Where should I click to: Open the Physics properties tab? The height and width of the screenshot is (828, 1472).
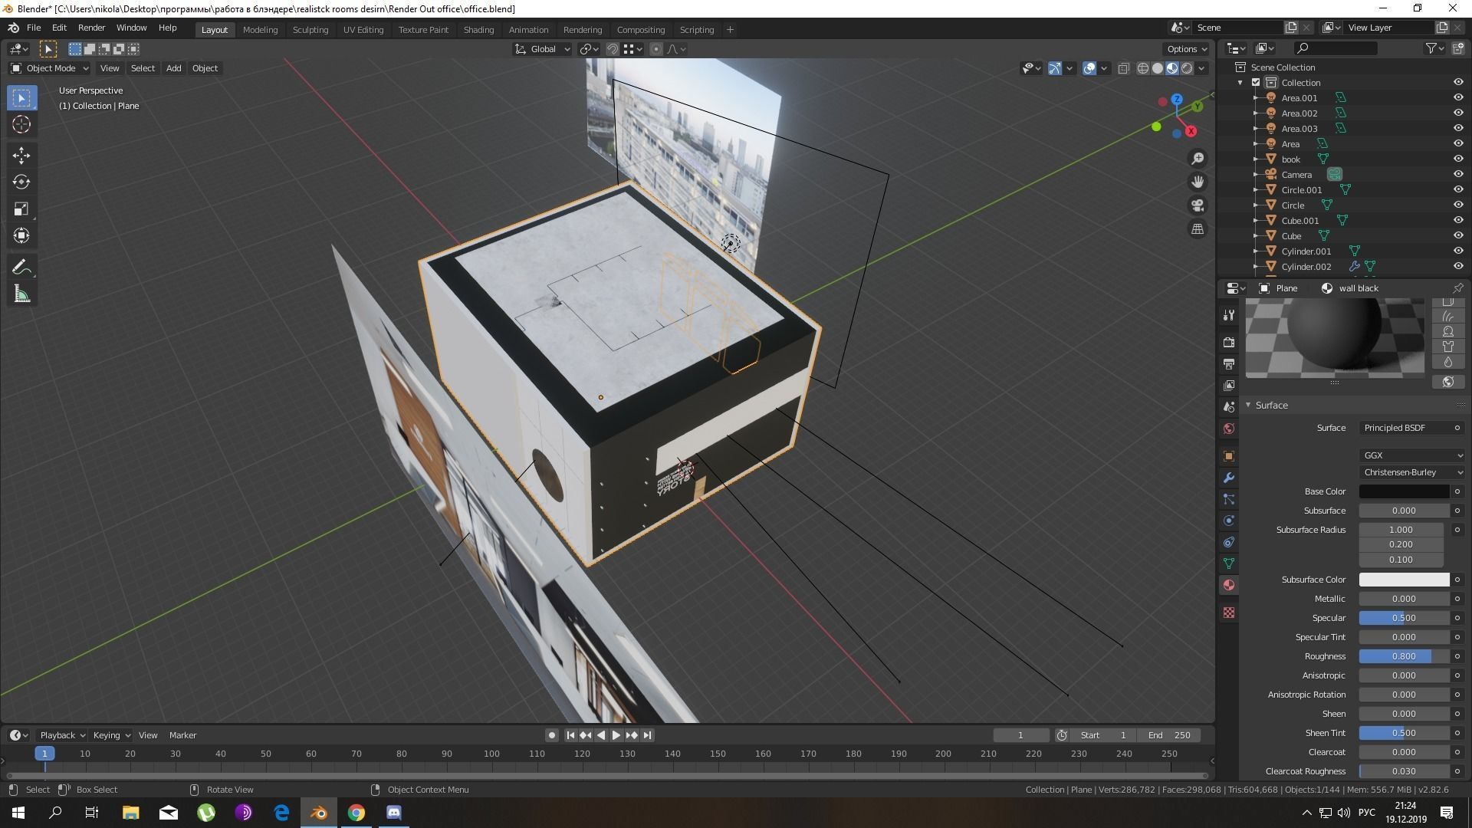click(x=1229, y=521)
